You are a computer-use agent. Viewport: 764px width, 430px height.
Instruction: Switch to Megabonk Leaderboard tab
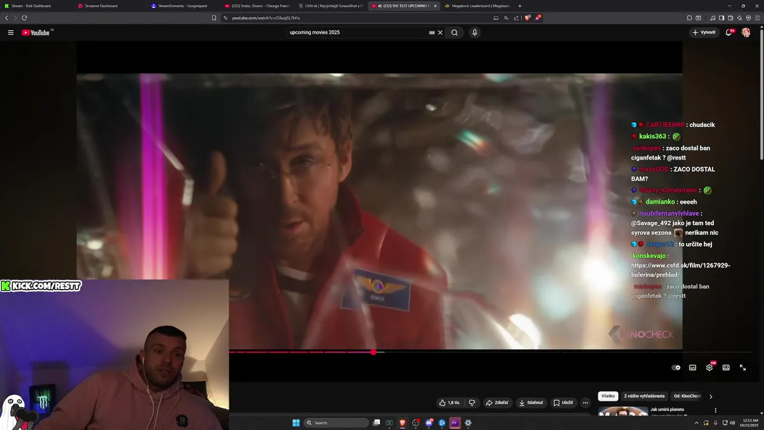tap(478, 6)
